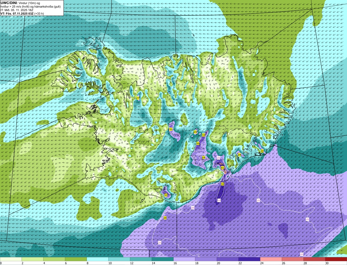Click the pale cream 0–2 m/s legend swatch
This screenshot has height=265, width=347.
click(11, 259)
